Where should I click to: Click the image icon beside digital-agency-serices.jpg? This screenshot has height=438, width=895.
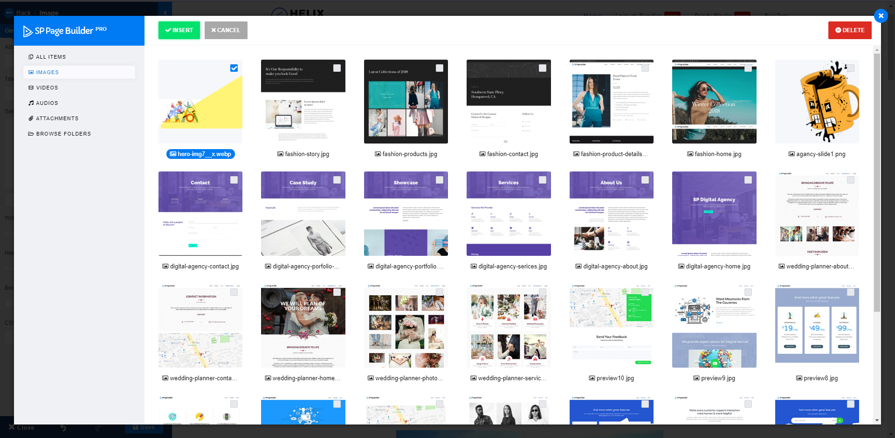tap(474, 266)
